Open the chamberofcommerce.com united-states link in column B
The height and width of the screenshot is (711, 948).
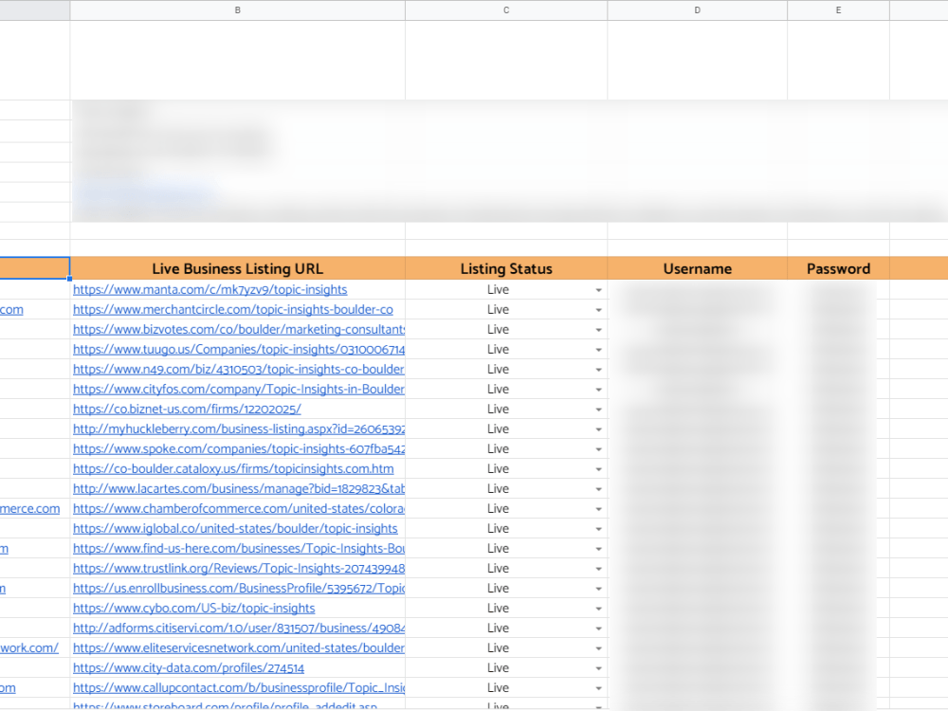click(x=239, y=509)
